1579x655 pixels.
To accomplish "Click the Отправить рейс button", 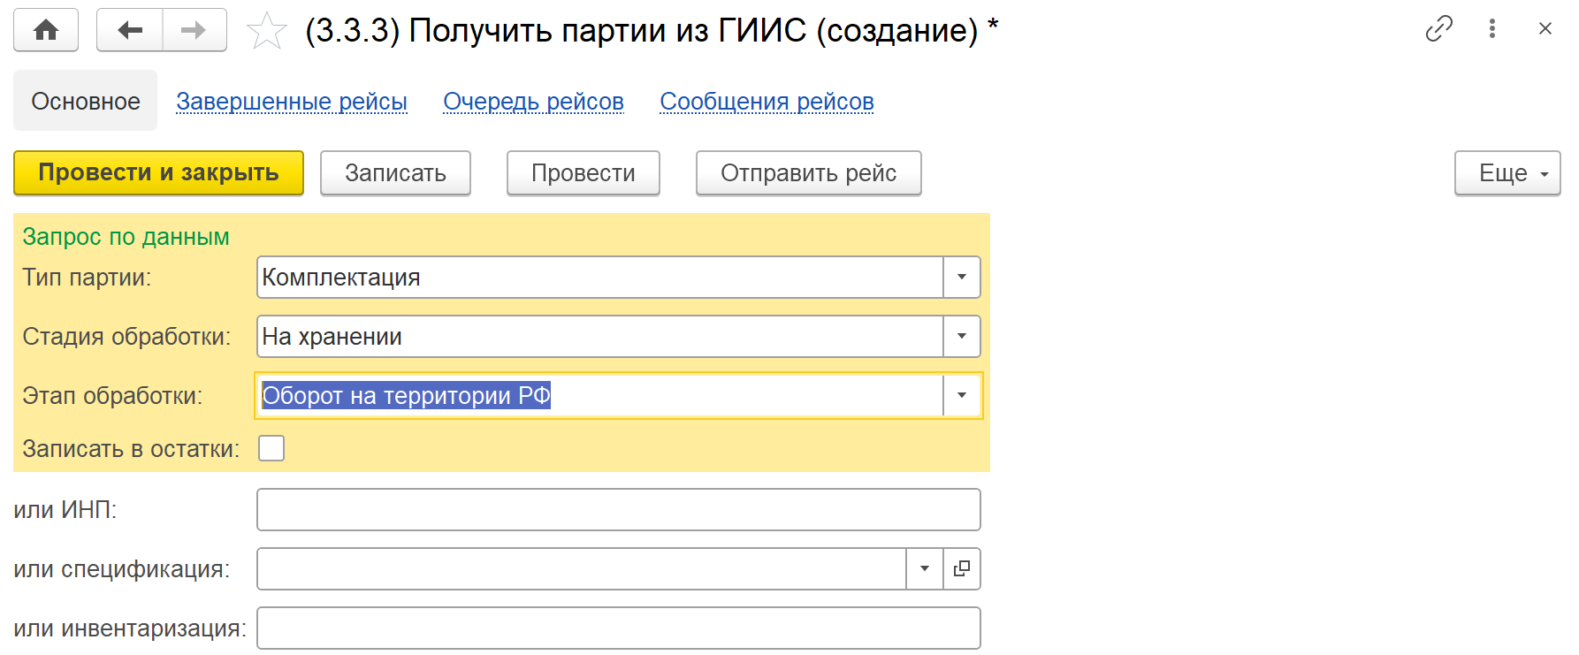I will pyautogui.click(x=809, y=172).
